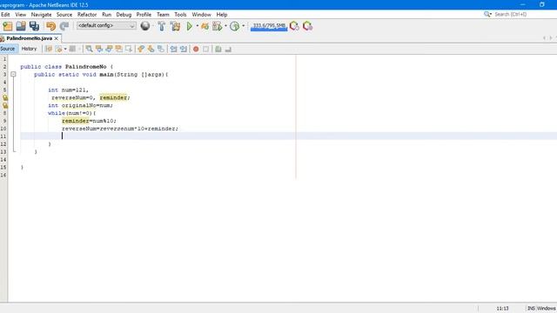Click highlighted 'reminder' on line 6
Screen dimensions: 557x313
pos(113,97)
